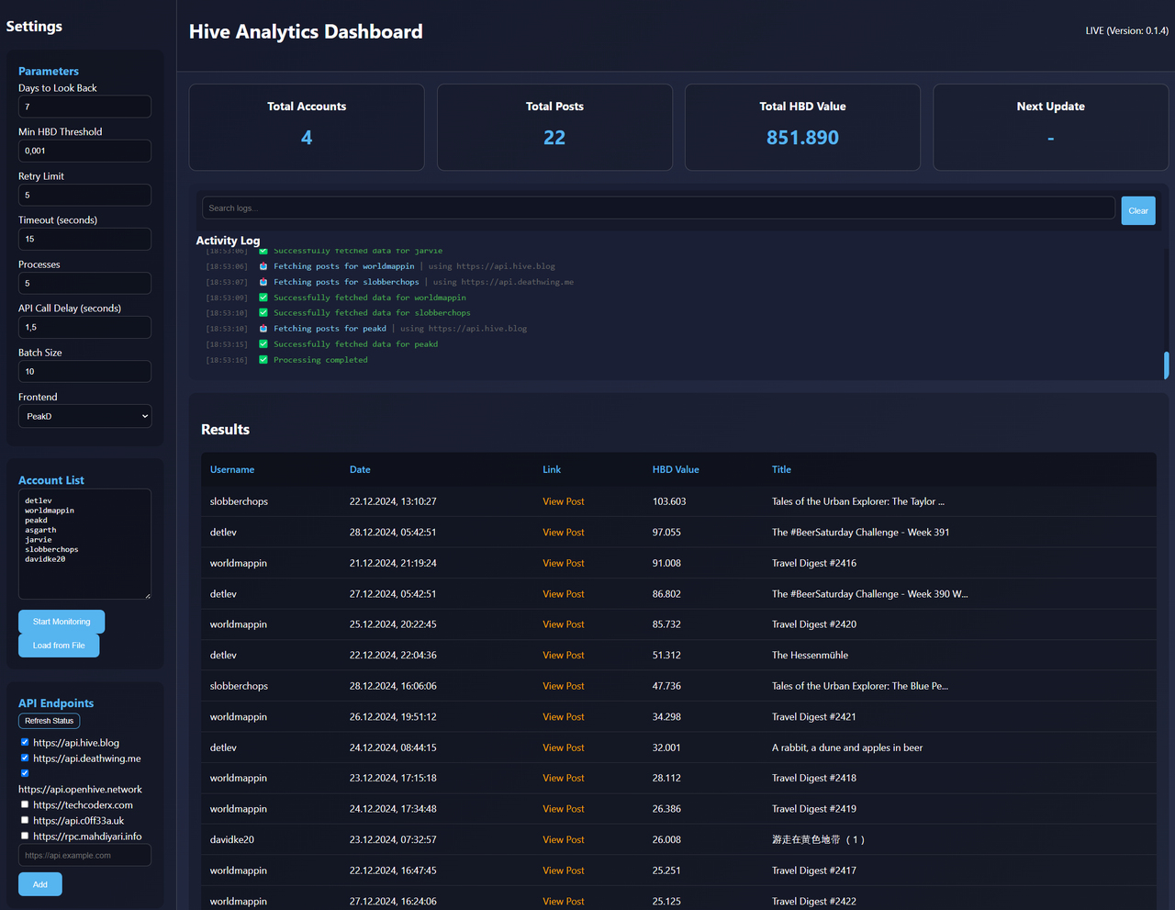Focus the Days to Look Back field
1175x910 pixels.
[84, 107]
